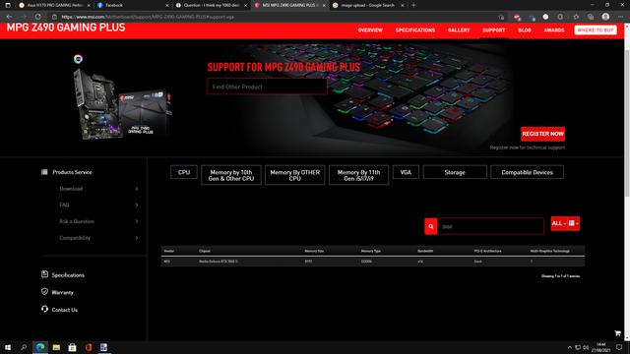630x354 pixels.
Task: Open BLOG in product navigation
Action: point(525,30)
